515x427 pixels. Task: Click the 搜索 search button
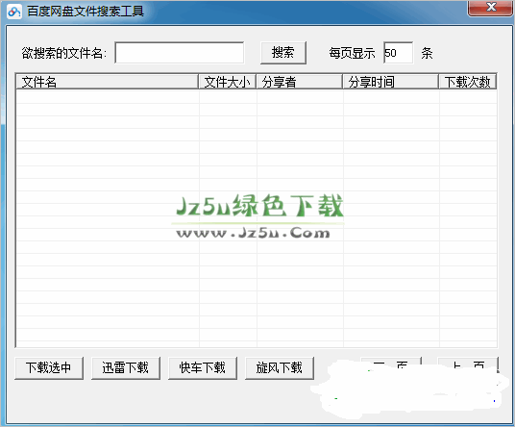[x=283, y=53]
